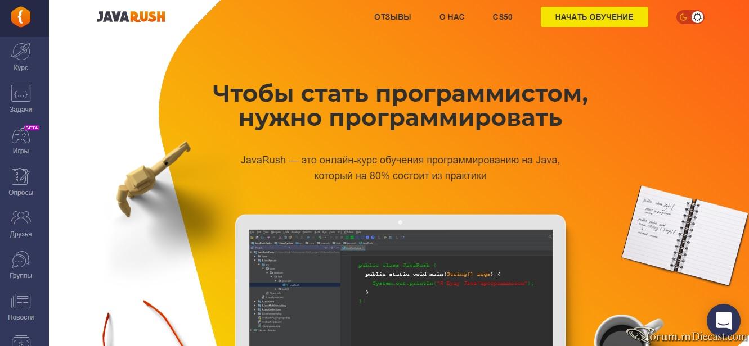
Task: Click the BETA badge on Игры
Action: point(32,128)
